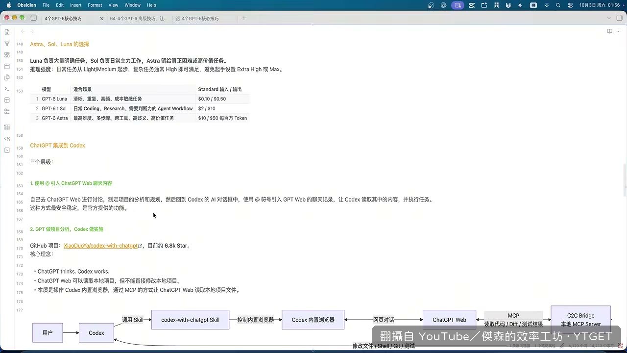Click heading Astra、Sol、Luna 的选择

59,44
